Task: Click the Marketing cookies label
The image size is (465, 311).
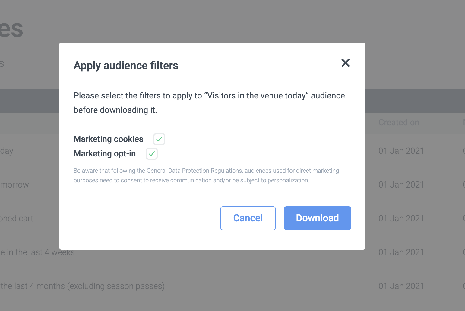Action: click(x=108, y=139)
